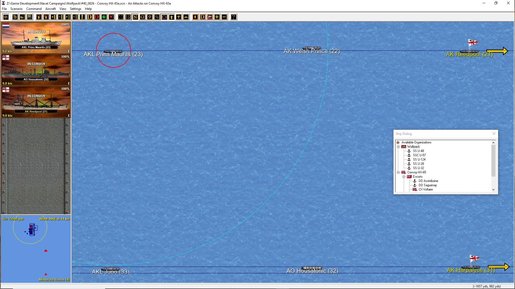The height and width of the screenshot is (289, 515).
Task: Click the red D toolbar icon
Action: coord(97,17)
